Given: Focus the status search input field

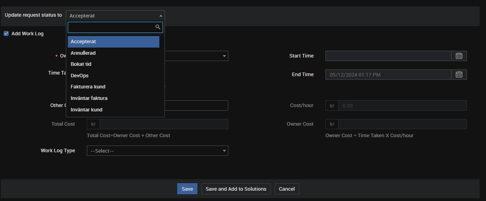Looking at the screenshot, I should pyautogui.click(x=111, y=27).
